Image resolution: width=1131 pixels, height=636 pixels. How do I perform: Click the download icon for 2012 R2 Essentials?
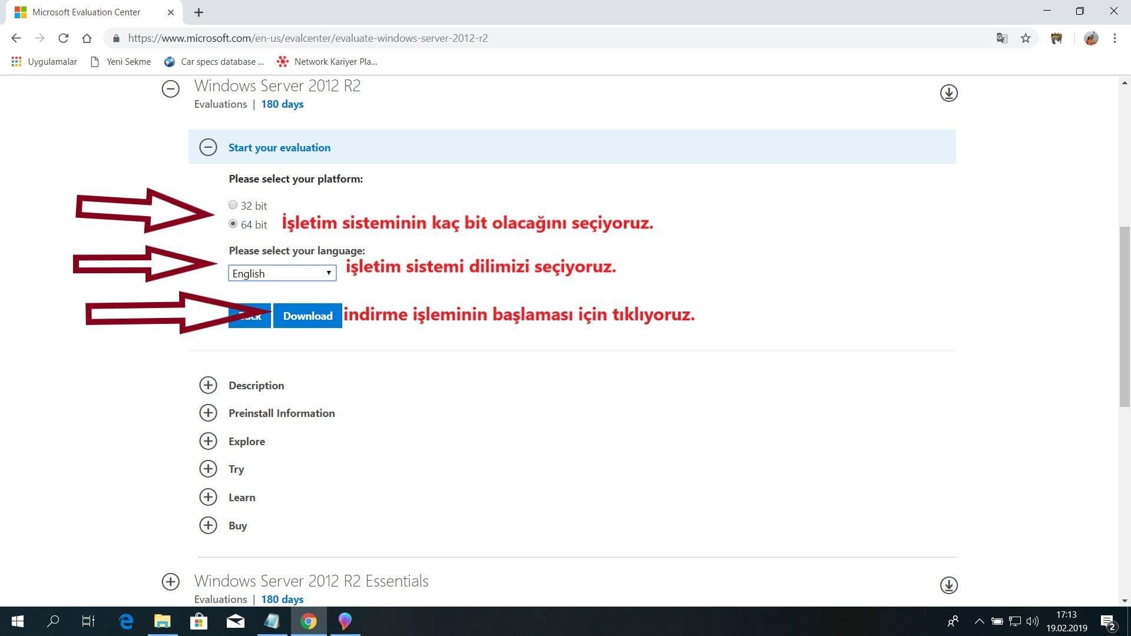[948, 585]
